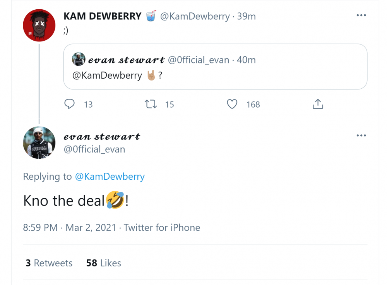
Task: Click the @KamDewberry handle in tweet header
Action: 195,16
